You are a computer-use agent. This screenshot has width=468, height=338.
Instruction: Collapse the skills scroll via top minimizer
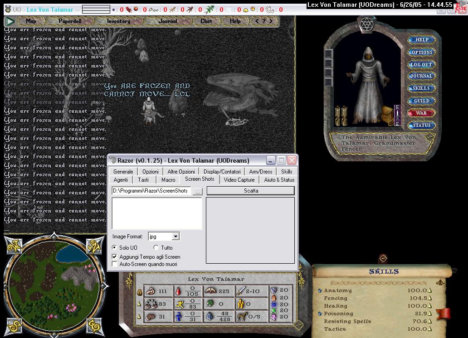click(x=383, y=258)
